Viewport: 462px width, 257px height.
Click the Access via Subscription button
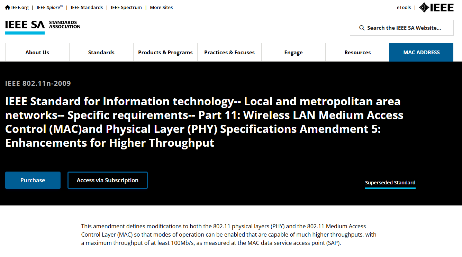point(108,180)
